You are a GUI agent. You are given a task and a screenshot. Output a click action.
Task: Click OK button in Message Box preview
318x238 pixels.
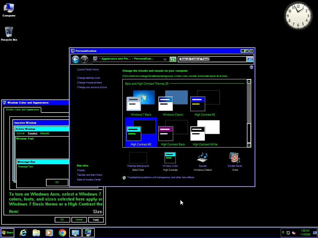click(x=57, y=183)
